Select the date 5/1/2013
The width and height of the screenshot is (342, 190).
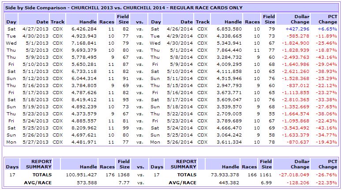coord(37,43)
